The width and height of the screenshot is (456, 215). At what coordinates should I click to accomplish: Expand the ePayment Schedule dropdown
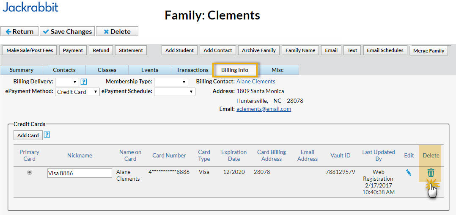point(174,91)
